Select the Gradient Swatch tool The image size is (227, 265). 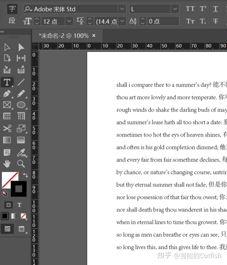pyautogui.click(x=7, y=140)
